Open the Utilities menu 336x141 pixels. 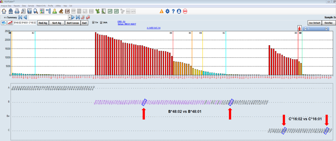point(58,6)
